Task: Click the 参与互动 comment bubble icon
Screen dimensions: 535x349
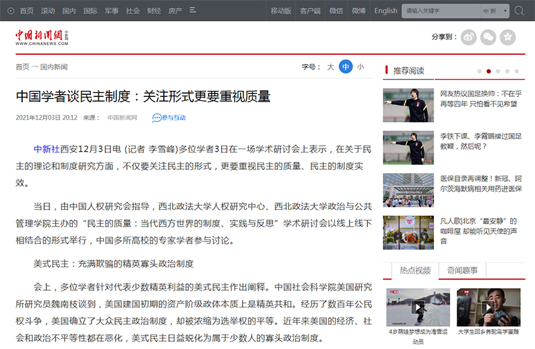Action: point(156,118)
